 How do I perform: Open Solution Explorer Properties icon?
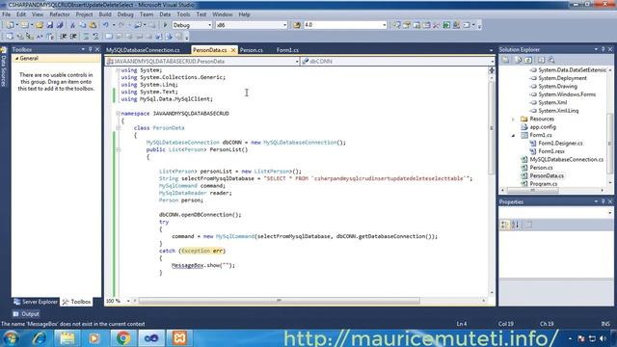[x=505, y=60]
